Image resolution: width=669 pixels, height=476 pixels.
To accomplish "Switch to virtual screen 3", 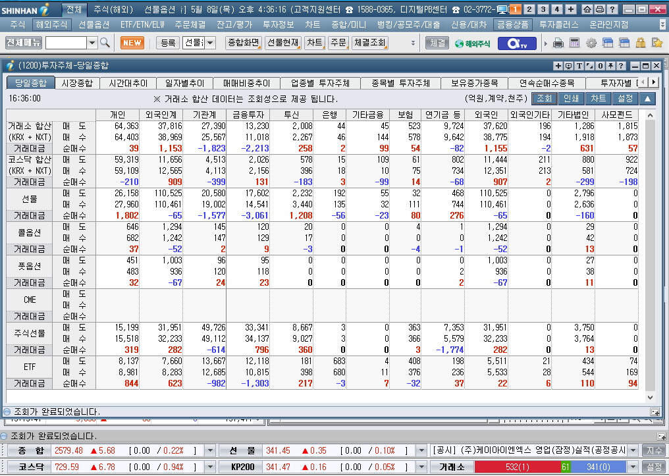I will [543, 9].
